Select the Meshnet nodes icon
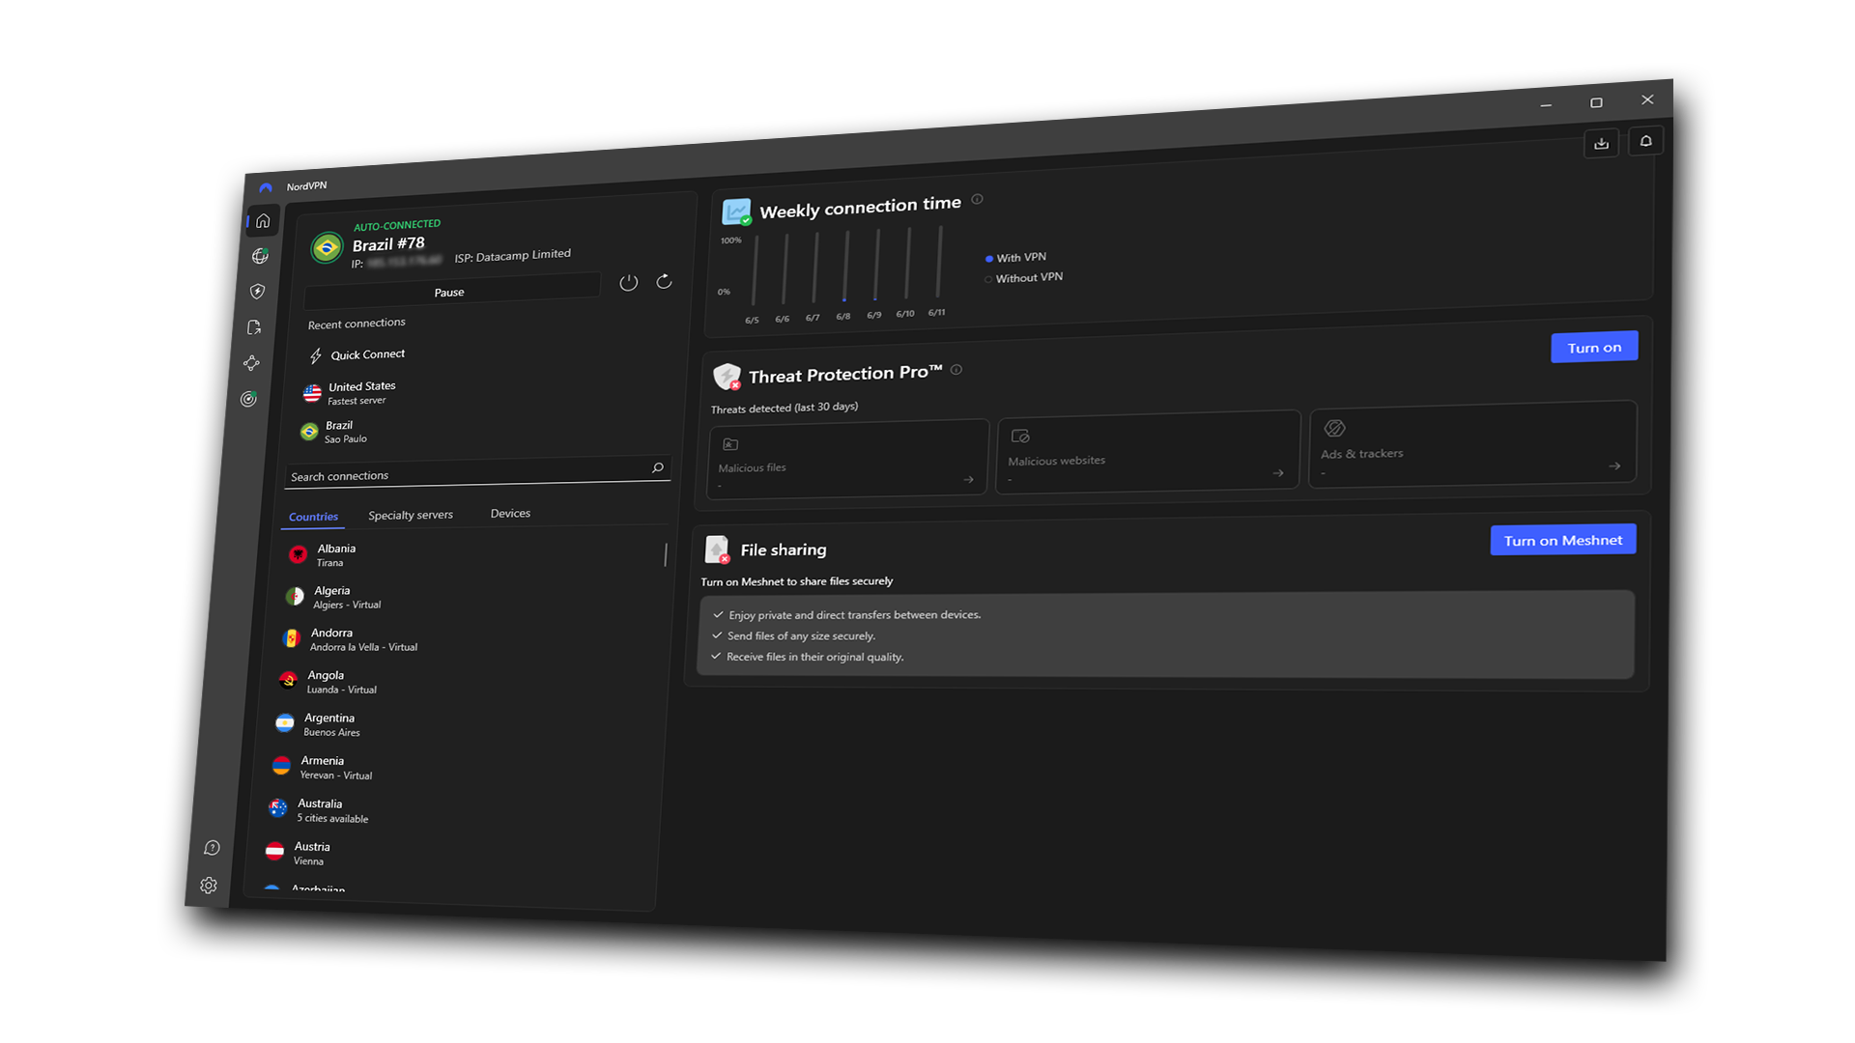The height and width of the screenshot is (1043, 1855). pos(251,363)
